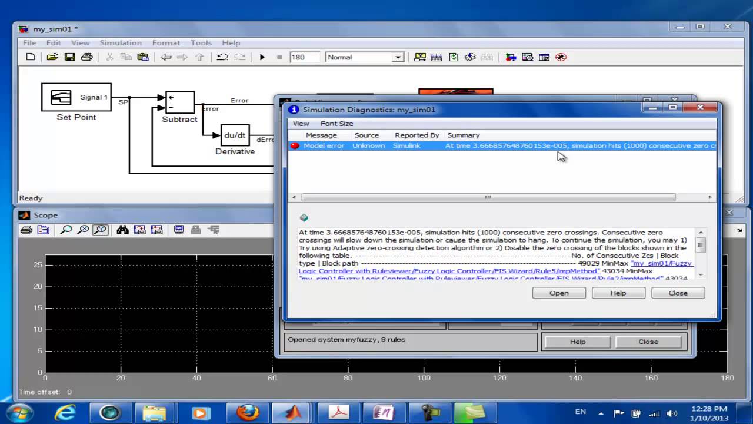753x424 pixels.
Task: Open the Simulation menu
Action: 121,43
